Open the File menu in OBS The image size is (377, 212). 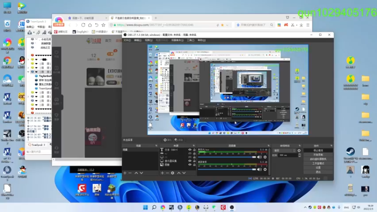point(127,41)
